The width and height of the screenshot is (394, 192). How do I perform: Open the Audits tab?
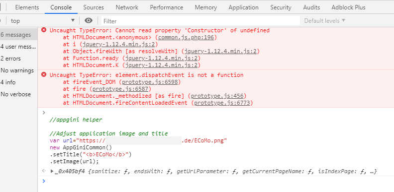click(311, 7)
